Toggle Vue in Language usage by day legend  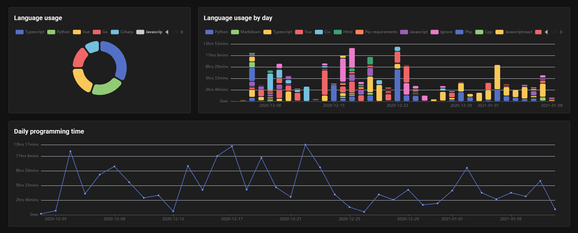(x=303, y=32)
